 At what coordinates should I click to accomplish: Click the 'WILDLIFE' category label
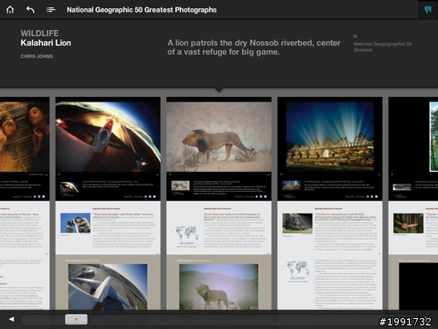39,33
